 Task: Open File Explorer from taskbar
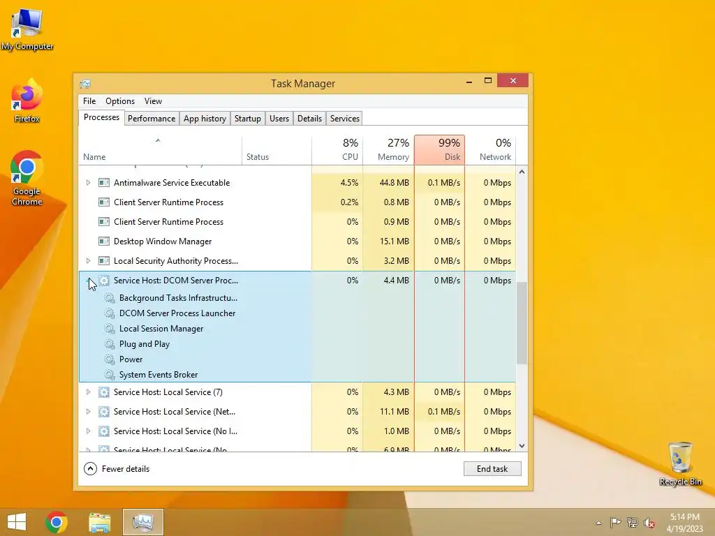tap(99, 522)
